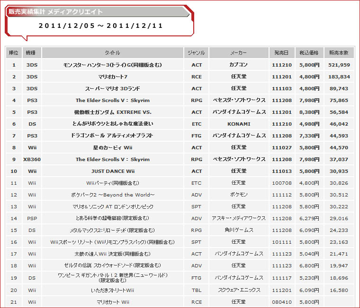
Task: Click the スーパーマリオ 3Dランド title
Action: point(113,88)
